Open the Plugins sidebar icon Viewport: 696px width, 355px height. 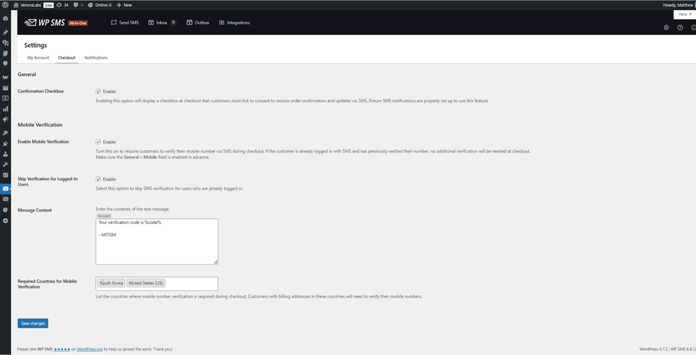coord(6,143)
